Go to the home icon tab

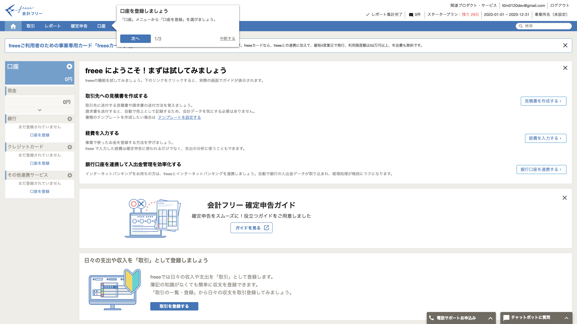click(x=13, y=26)
